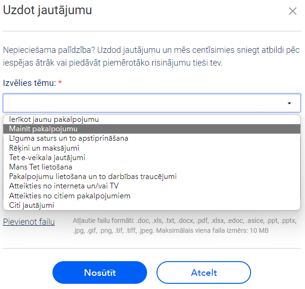Select Citi jautājumi option
The image size is (305, 289).
click(152, 205)
